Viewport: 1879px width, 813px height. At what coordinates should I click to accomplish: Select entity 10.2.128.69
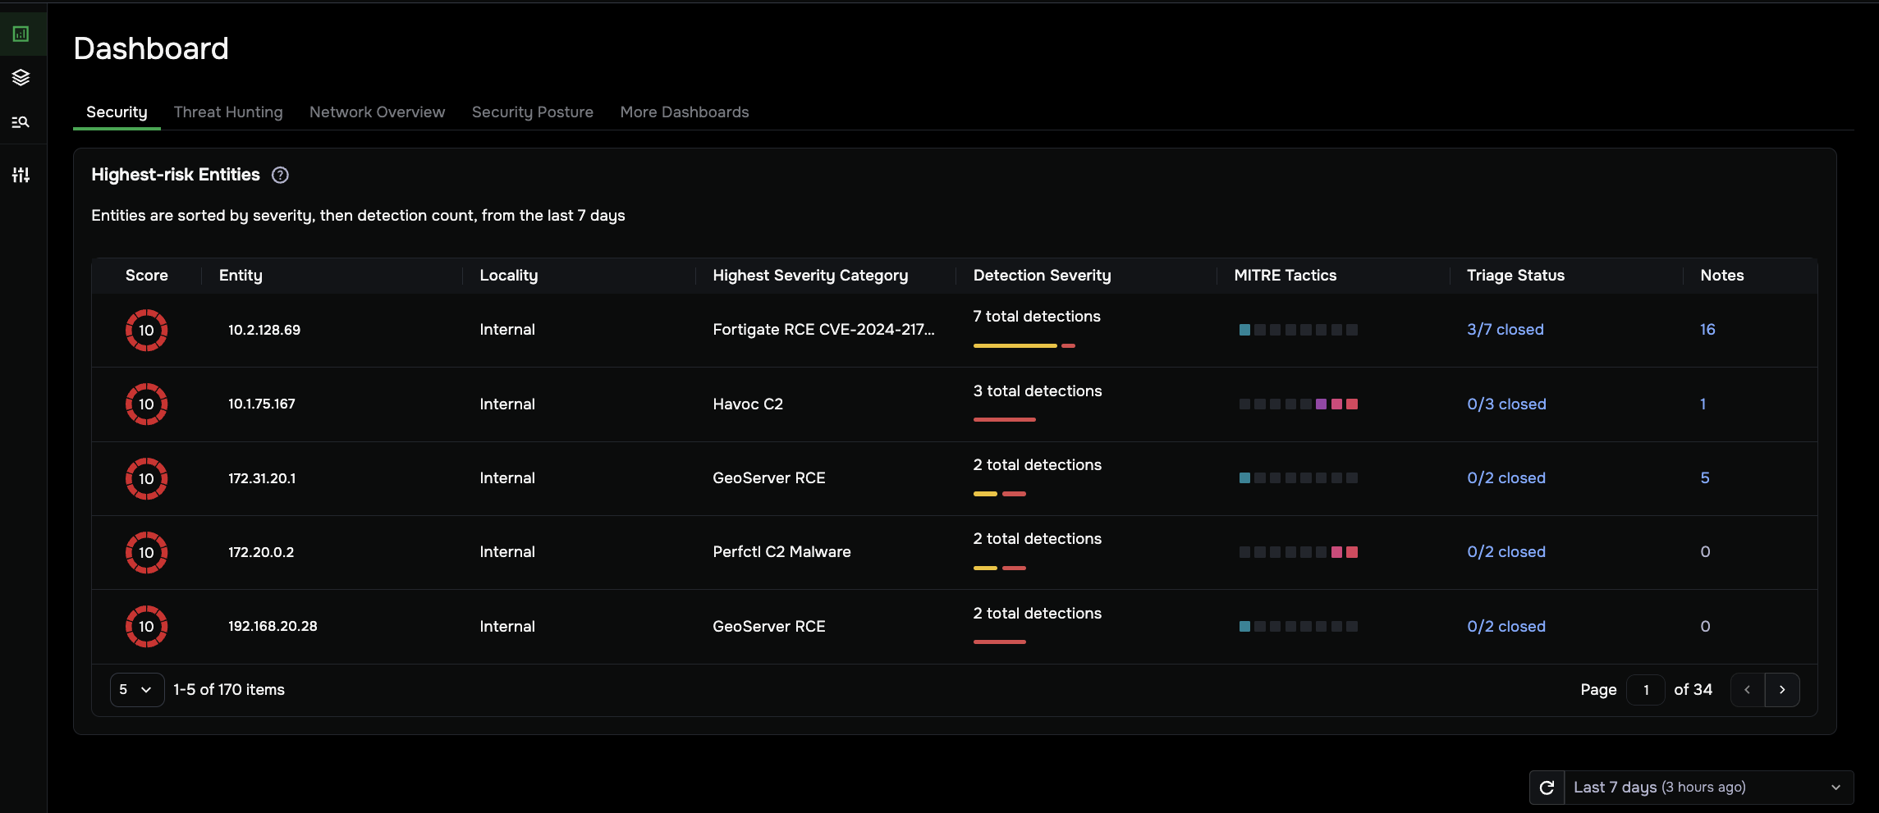point(264,330)
